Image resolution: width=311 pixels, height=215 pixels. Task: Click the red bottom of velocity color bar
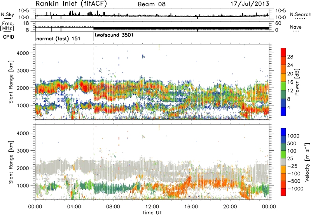283,192
